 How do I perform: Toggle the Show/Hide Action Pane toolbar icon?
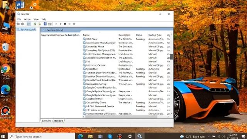[50, 24]
